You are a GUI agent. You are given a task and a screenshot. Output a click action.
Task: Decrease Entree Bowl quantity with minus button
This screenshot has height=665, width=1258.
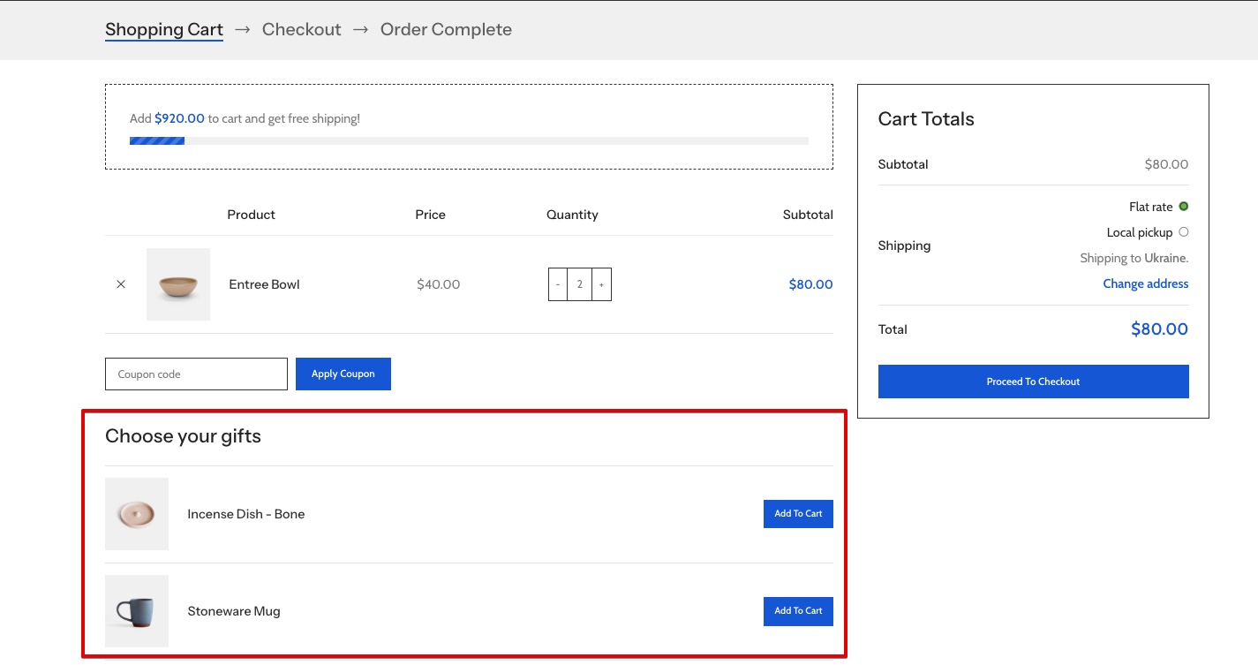[x=558, y=284]
